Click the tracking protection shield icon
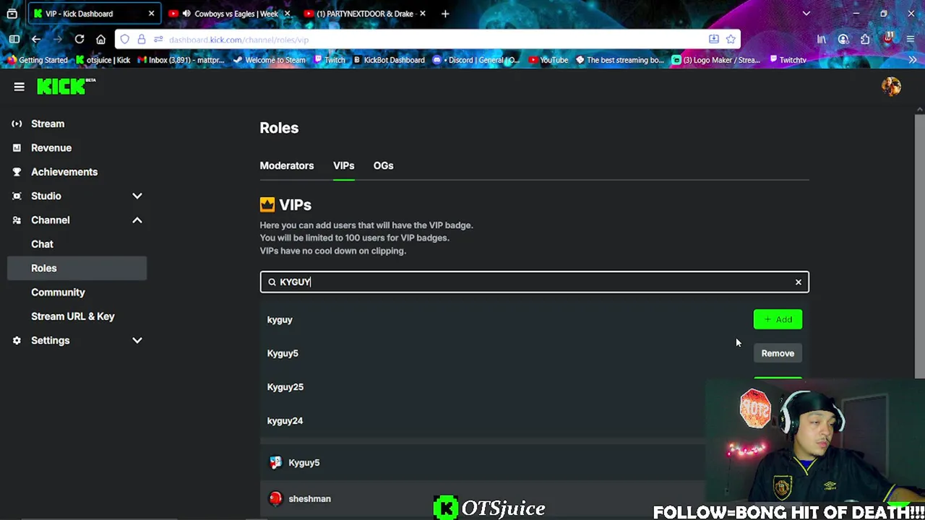Screen dimensions: 925x520 [x=125, y=39]
